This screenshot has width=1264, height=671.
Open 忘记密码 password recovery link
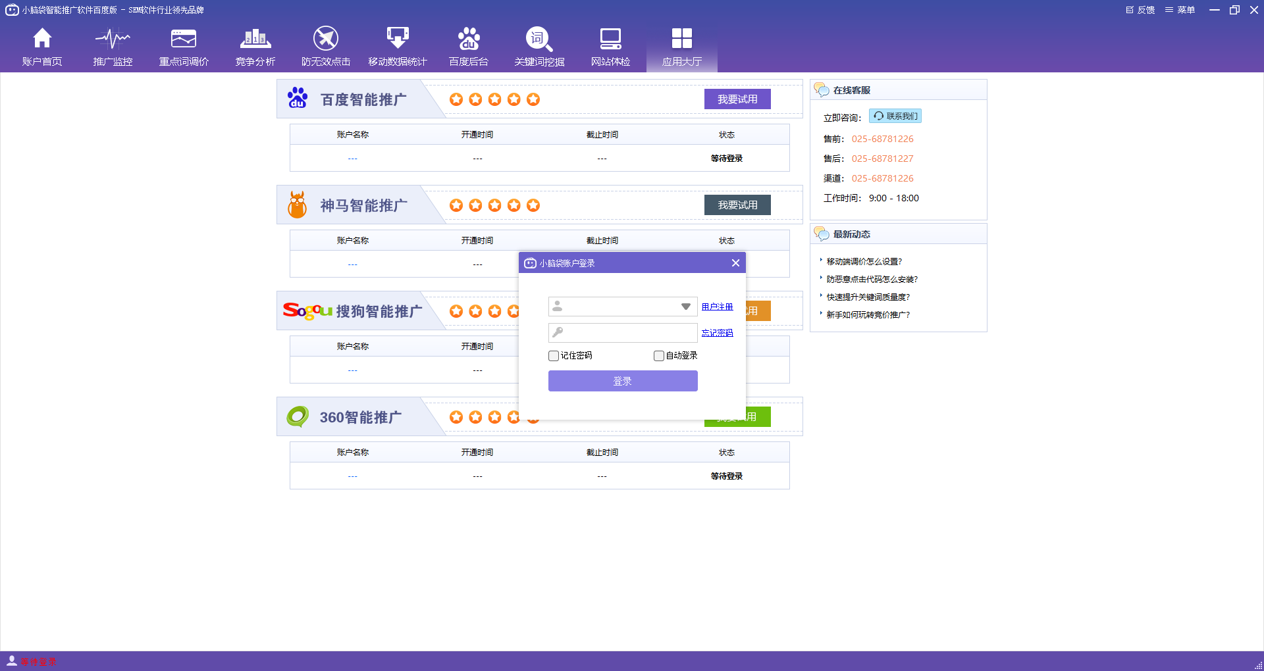[717, 333]
